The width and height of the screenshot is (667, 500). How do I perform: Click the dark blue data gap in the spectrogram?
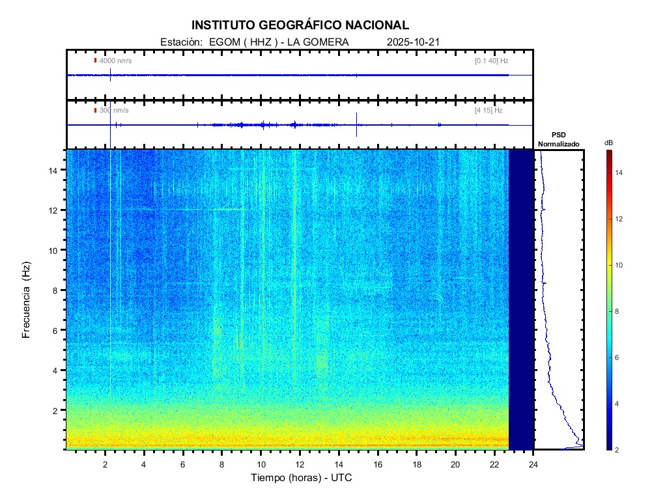520,299
